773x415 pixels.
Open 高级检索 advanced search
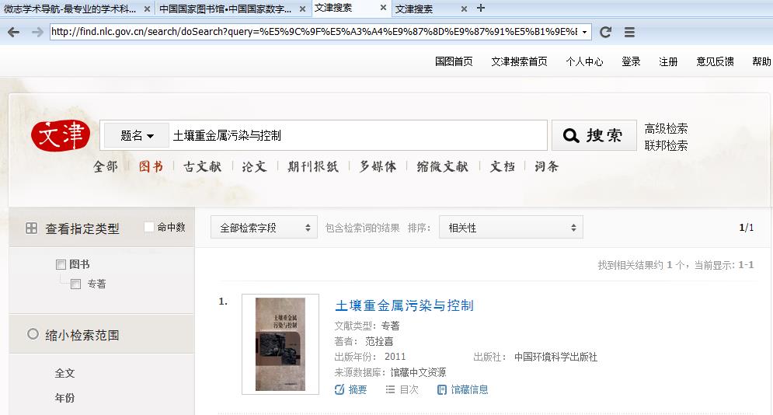pyautogui.click(x=666, y=129)
